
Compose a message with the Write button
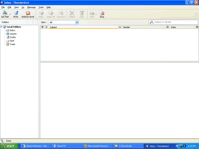16,14
